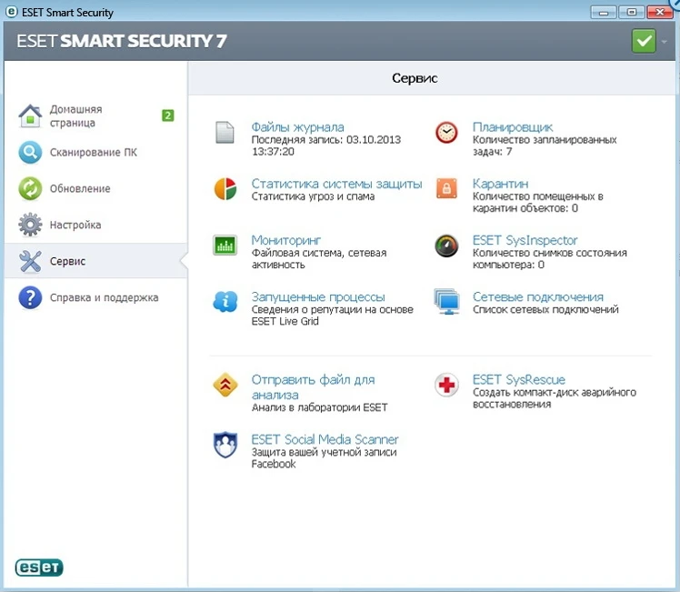
Task: Click the red cross SysRescue icon
Action: click(446, 385)
